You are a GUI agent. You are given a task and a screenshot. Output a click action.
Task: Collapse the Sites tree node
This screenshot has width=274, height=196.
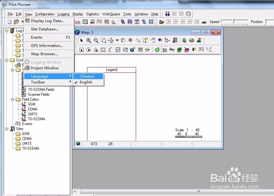6,129
